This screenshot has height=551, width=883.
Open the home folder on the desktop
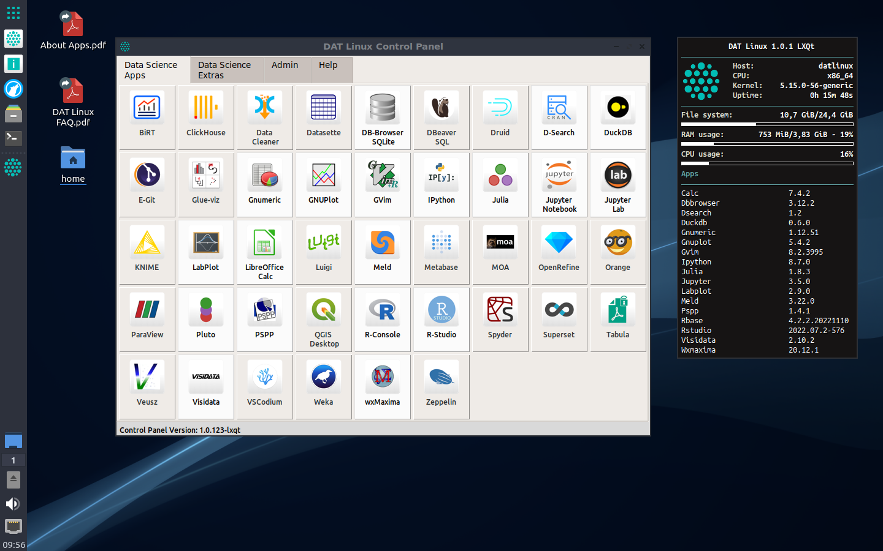click(73, 165)
